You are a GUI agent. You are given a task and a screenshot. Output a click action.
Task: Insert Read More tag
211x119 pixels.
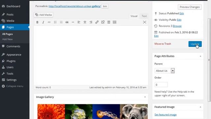[109, 22]
